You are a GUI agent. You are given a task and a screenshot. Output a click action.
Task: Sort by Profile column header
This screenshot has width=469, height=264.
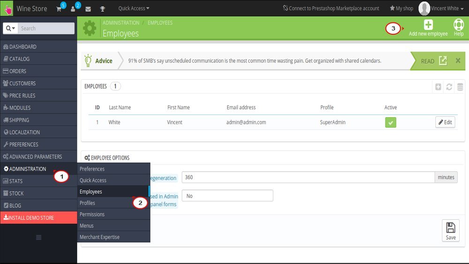(326, 107)
